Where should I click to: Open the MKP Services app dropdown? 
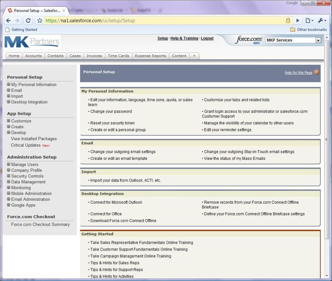(293, 40)
